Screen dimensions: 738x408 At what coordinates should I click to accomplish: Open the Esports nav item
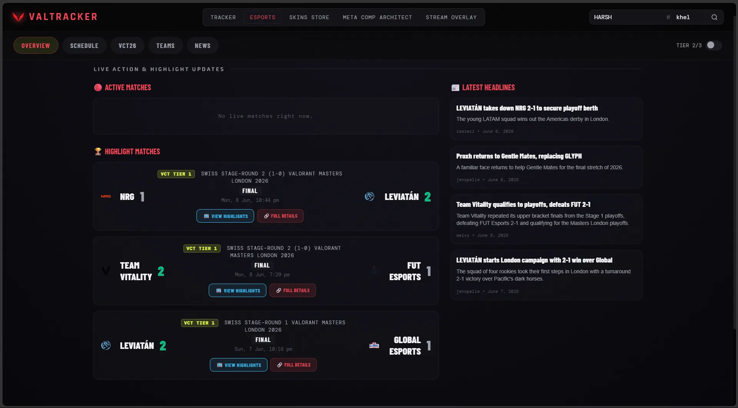coord(263,17)
